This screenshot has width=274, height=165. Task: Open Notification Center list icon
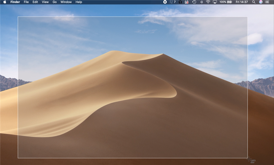click(267, 2)
